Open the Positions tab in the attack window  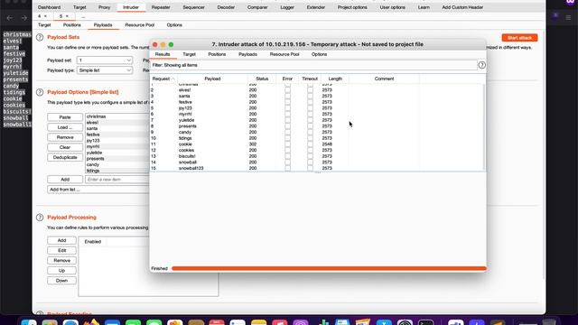[x=217, y=54]
